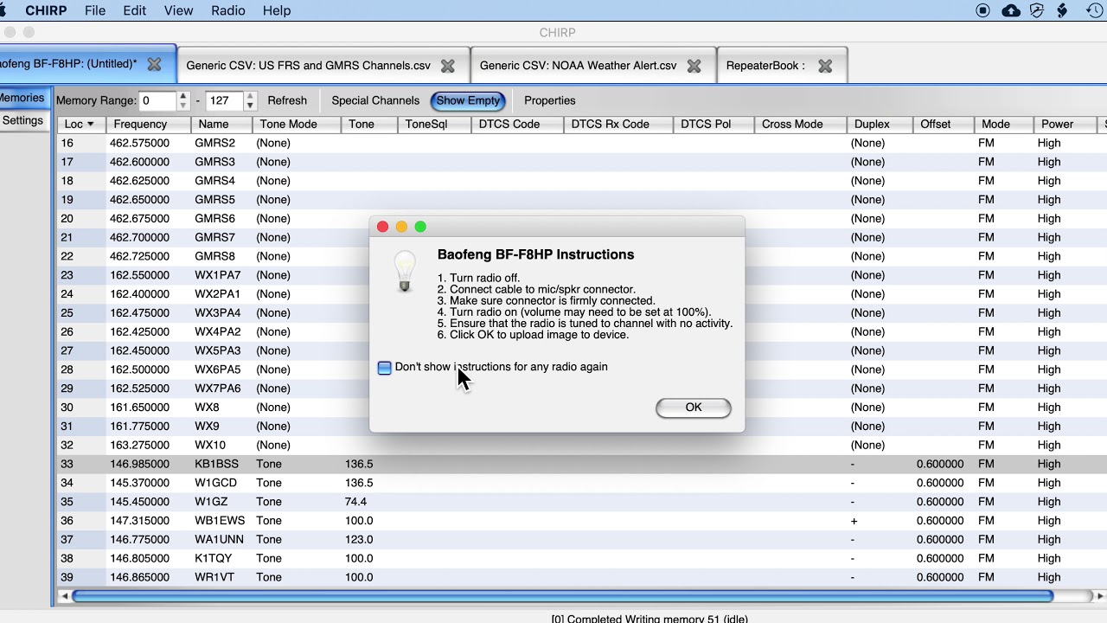
Task: Adjust the Memory Range end stepper
Action: point(250,100)
